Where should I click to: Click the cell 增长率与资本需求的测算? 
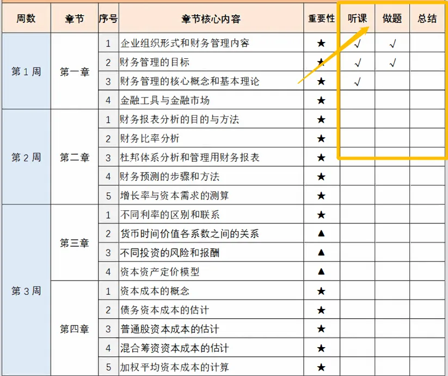[x=211, y=195]
